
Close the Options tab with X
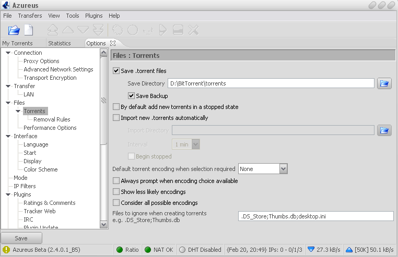coord(113,43)
